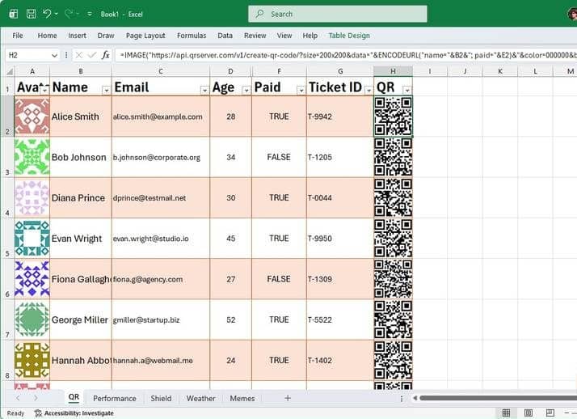Viewport: 577px width, 419px height.
Task: Switch to the Shield sheet tab
Action: pos(161,399)
